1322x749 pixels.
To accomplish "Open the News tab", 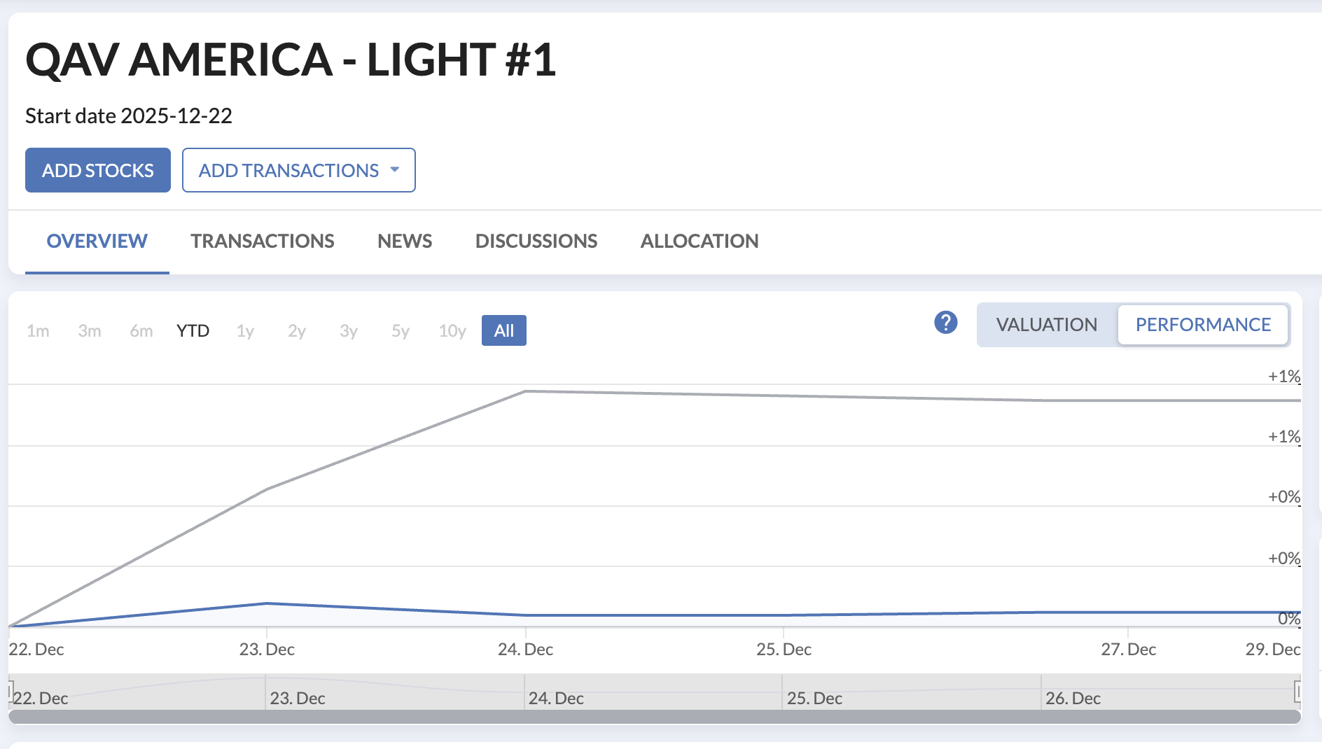I will [x=405, y=241].
